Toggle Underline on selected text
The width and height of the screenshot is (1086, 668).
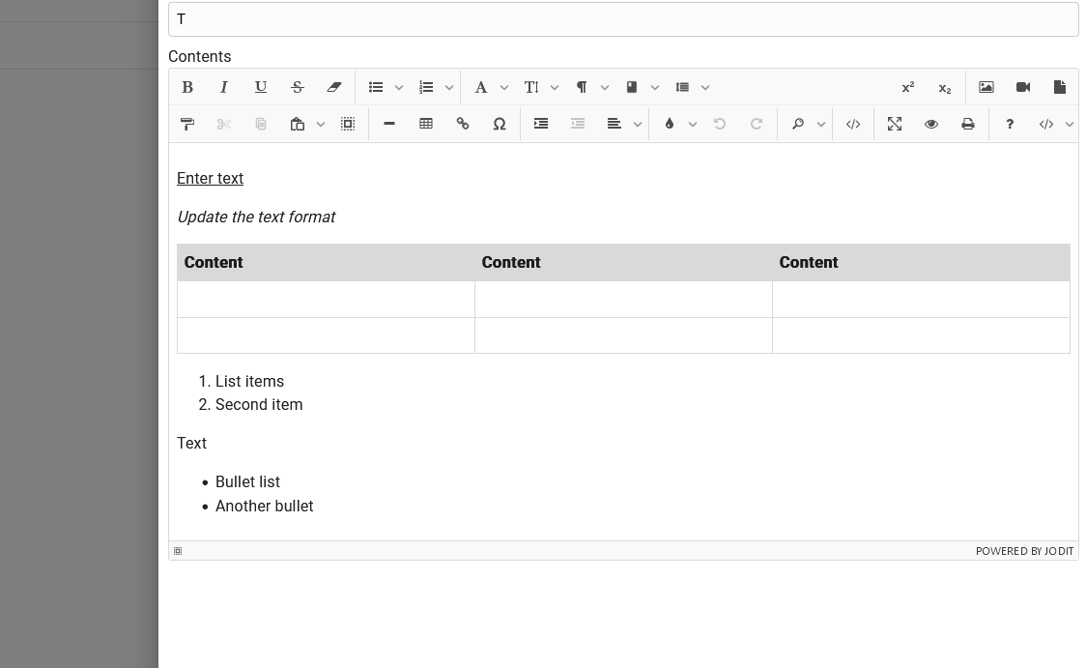coord(261,87)
